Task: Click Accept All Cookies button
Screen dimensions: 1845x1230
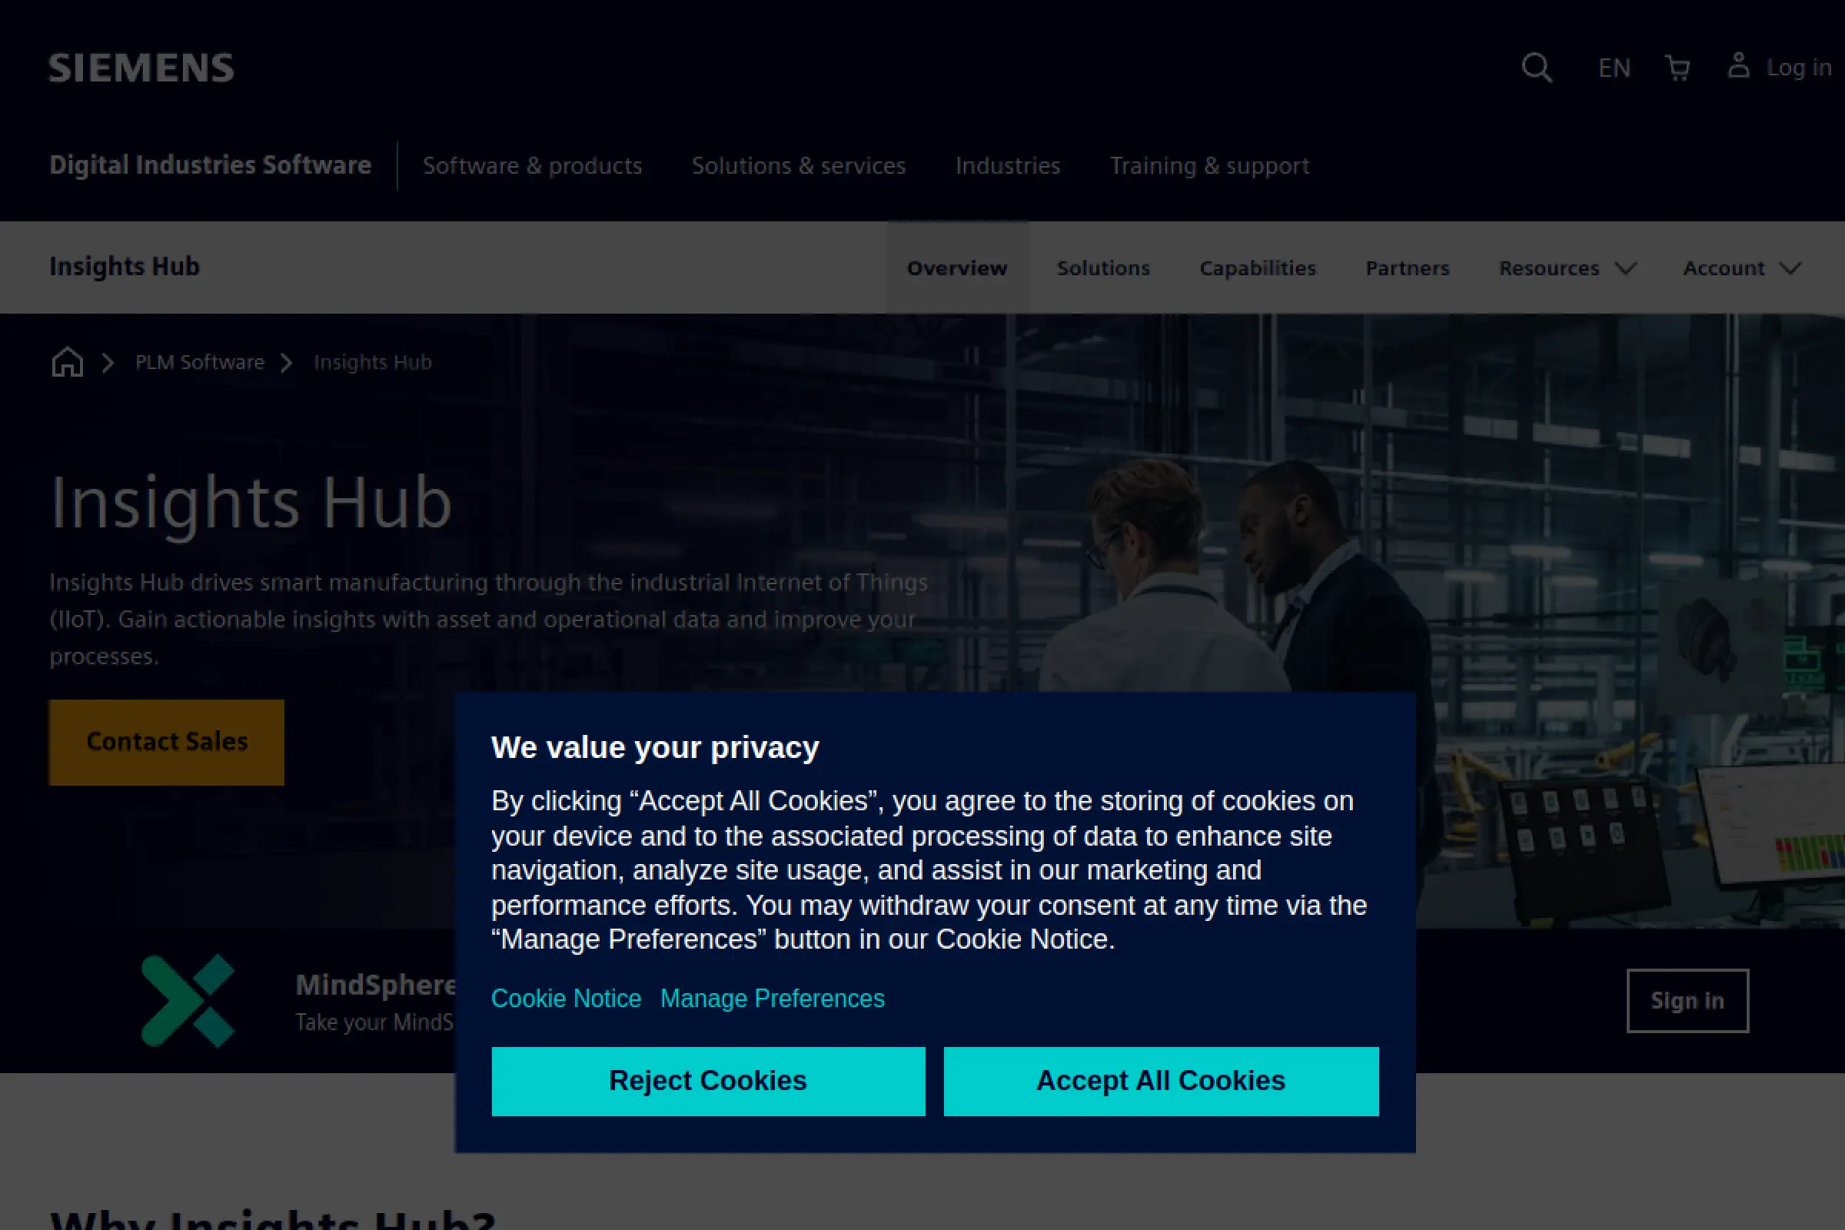Action: [x=1161, y=1081]
